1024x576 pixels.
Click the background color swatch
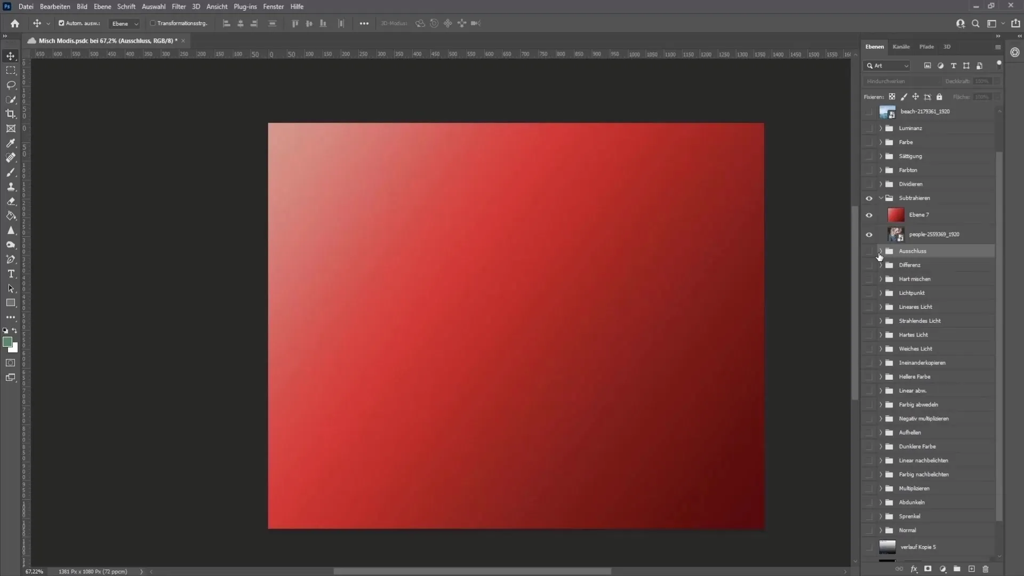14,349
